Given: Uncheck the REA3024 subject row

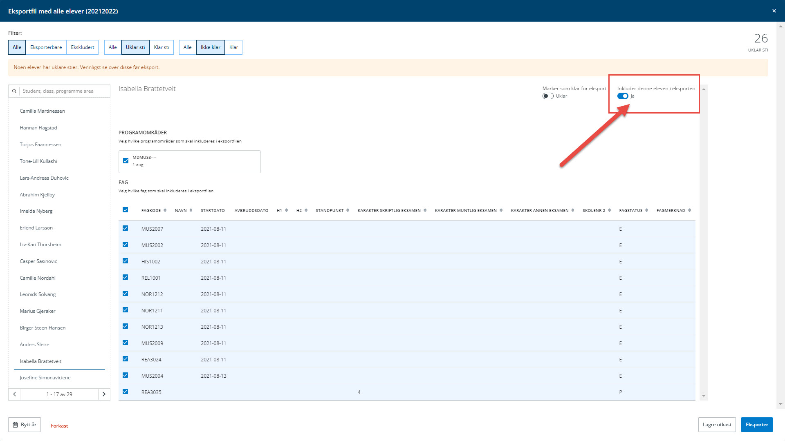Looking at the screenshot, I should [126, 359].
